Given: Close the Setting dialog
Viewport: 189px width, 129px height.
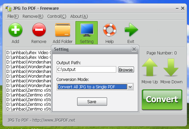Looking at the screenshot, I should pos(134,49).
